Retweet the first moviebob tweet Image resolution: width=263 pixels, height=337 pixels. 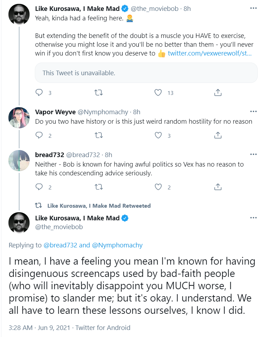coord(99,93)
